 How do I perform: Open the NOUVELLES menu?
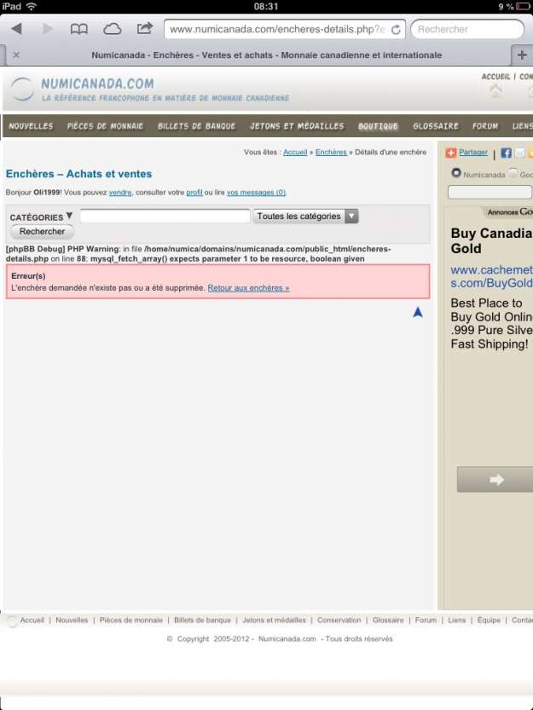point(31,126)
